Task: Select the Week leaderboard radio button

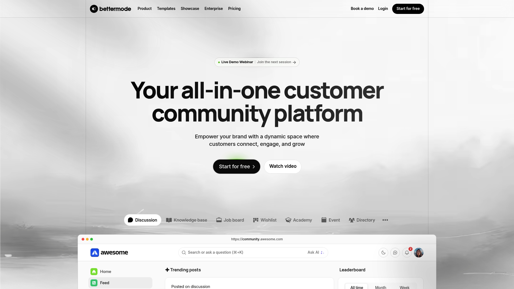Action: (405, 287)
